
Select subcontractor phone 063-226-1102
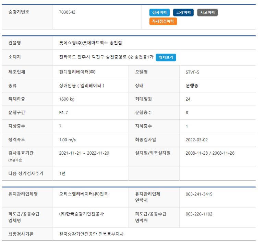point(199,214)
